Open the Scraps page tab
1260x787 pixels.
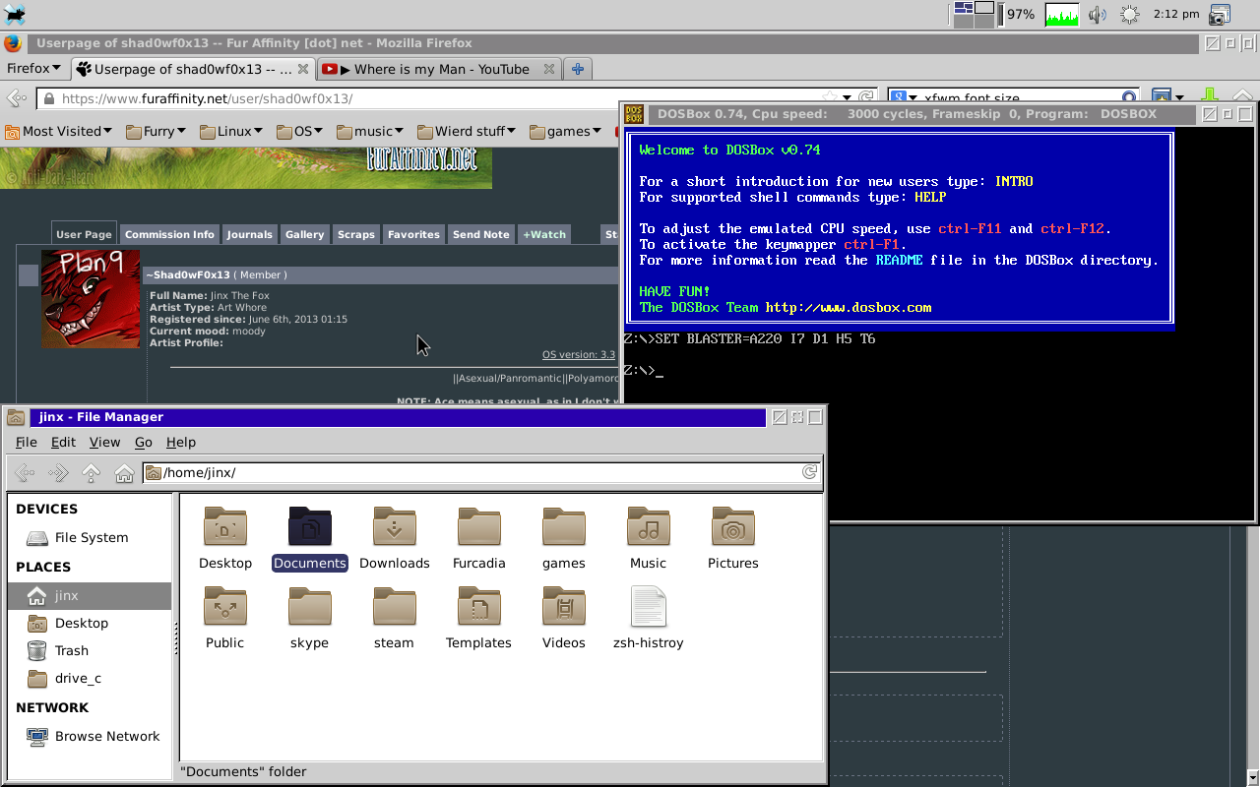pos(355,234)
